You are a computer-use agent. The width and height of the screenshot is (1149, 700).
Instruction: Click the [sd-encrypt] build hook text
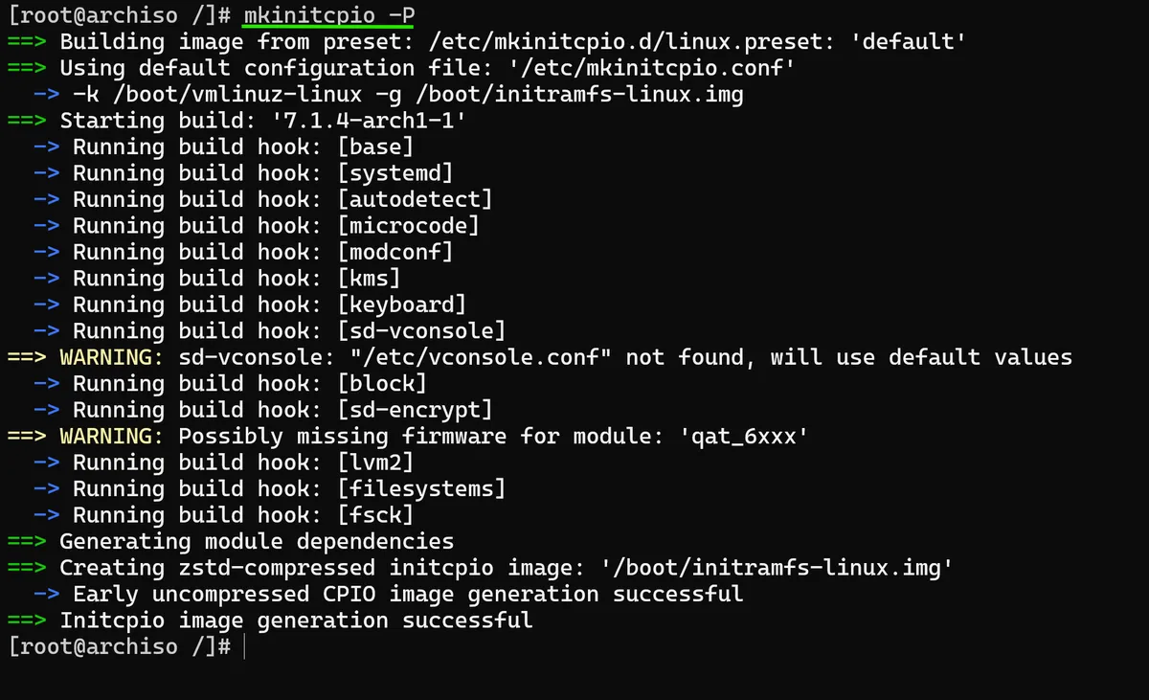coord(415,411)
